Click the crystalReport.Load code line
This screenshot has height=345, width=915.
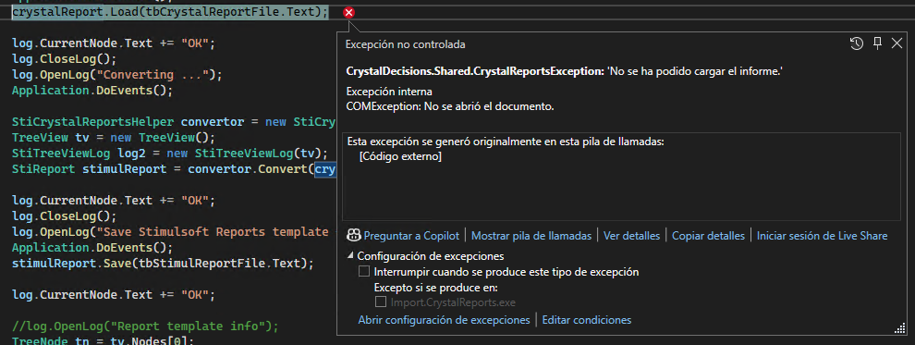point(170,12)
